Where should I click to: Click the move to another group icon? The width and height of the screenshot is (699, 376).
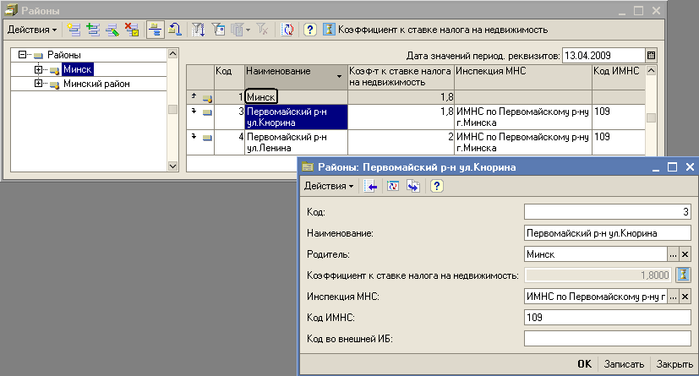pos(175,30)
